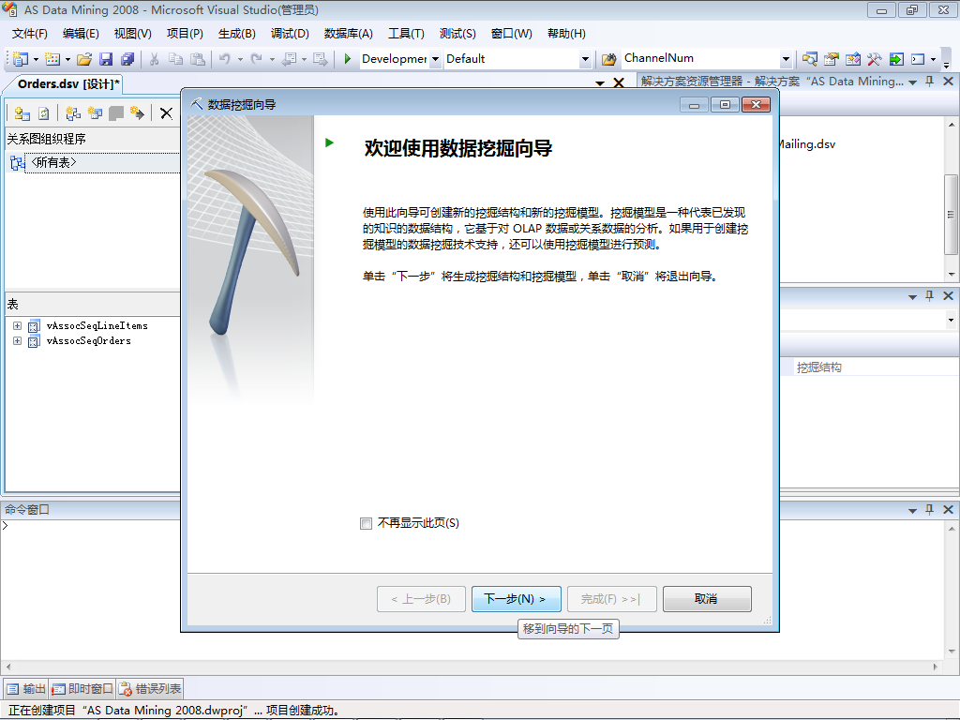This screenshot has height=720, width=960.
Task: Click the Cut scissors icon
Action: [x=155, y=59]
